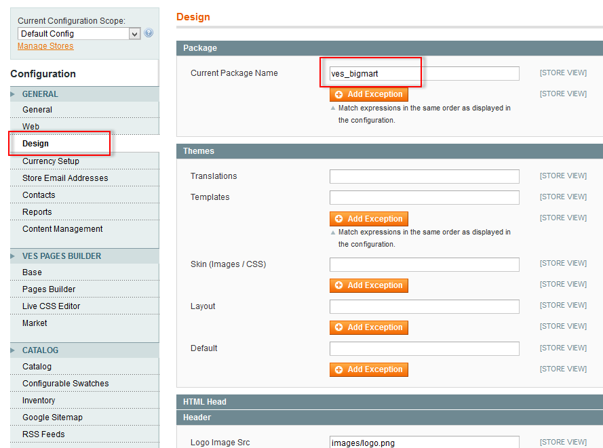This screenshot has height=448, width=603.
Task: Go to Currency Setup settings
Action: pyautogui.click(x=51, y=161)
